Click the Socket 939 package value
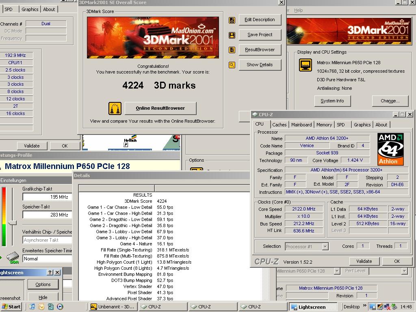Screen dimensions: 416x312 [x=327, y=153]
